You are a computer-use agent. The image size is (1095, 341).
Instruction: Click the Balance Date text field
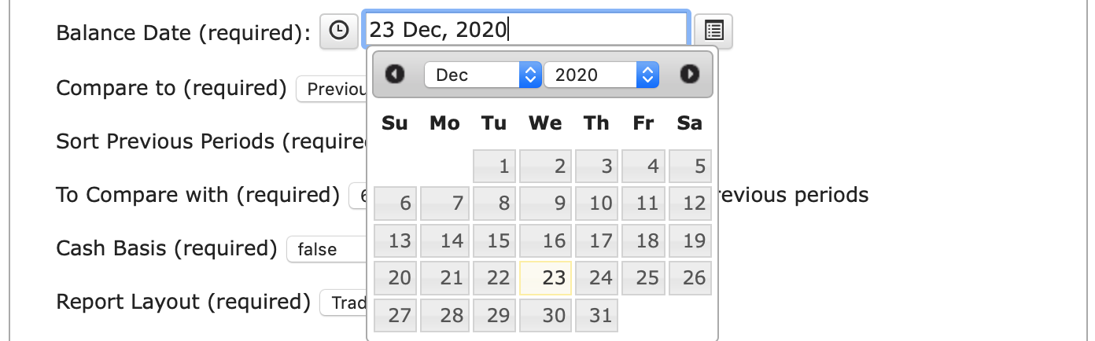(525, 30)
